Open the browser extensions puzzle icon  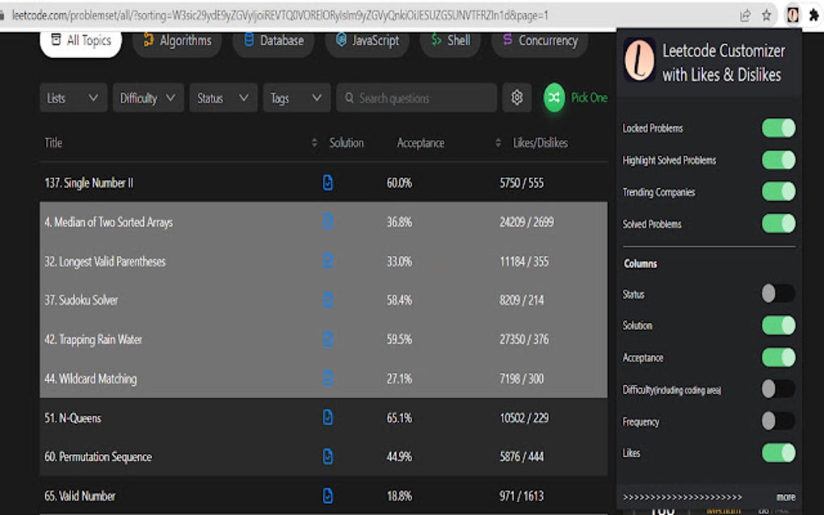[x=813, y=15]
